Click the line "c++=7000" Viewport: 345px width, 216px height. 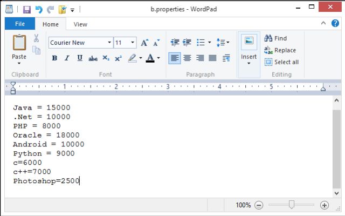point(32,172)
